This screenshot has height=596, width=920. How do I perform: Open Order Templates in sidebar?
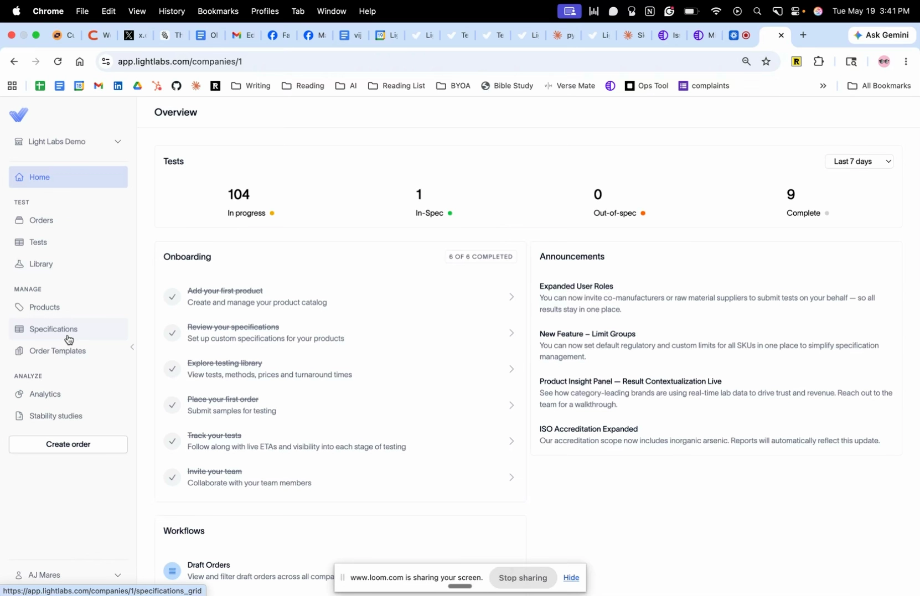pyautogui.click(x=68, y=351)
